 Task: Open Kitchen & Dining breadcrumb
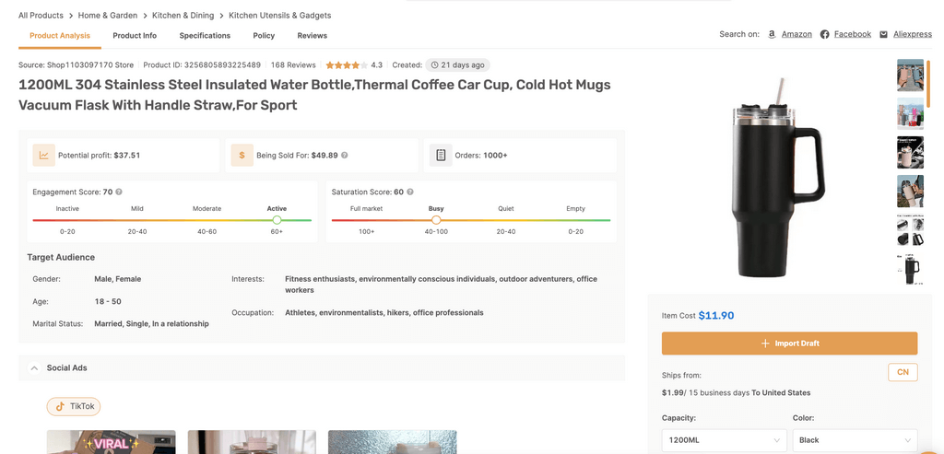[183, 15]
